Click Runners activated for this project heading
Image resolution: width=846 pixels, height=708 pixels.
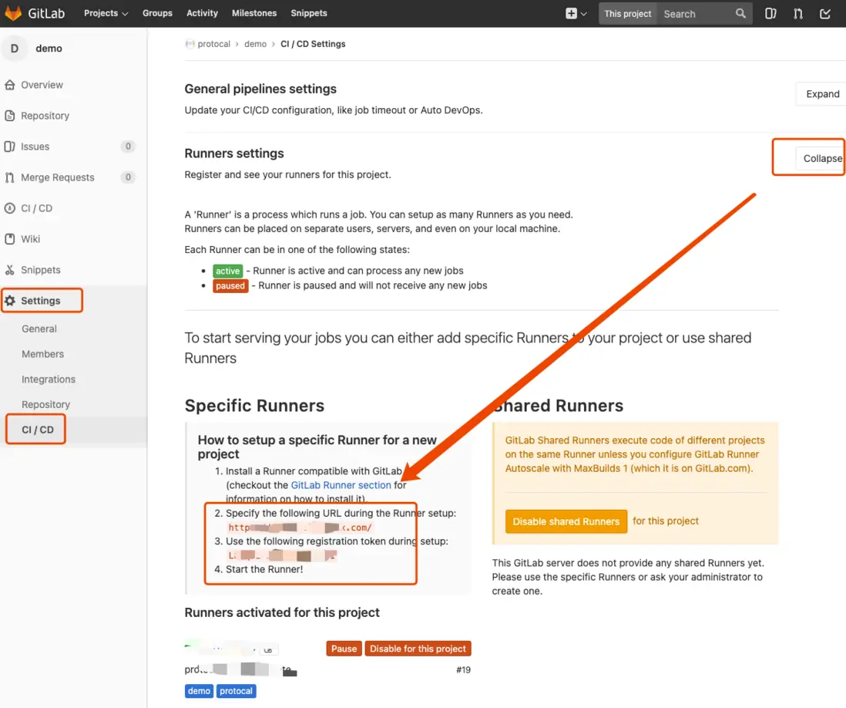click(x=282, y=612)
